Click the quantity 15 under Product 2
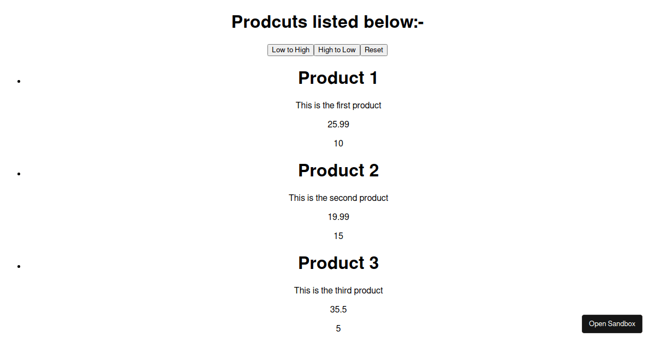The image size is (655, 343). click(338, 236)
